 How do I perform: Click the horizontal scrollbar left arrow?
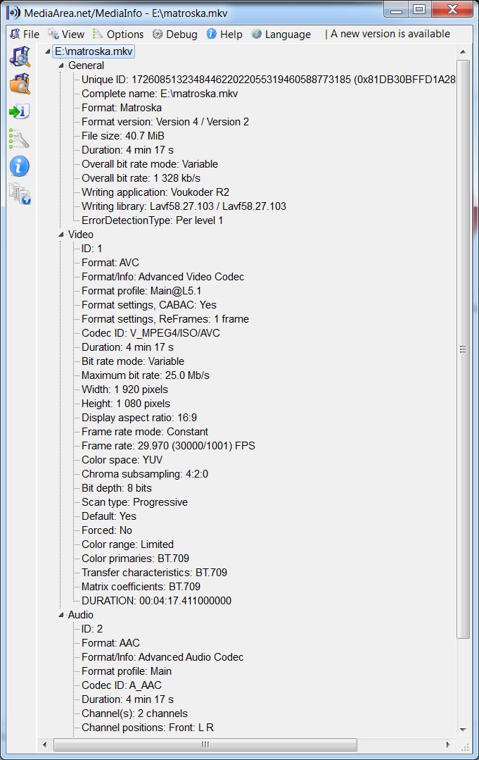[45, 745]
